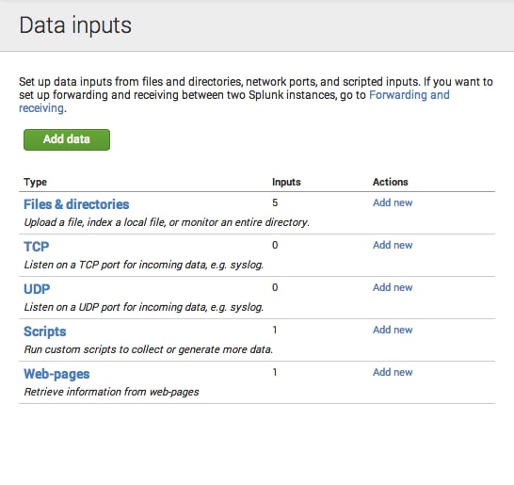The width and height of the screenshot is (514, 485).
Task: Open the Files & directories input type
Action: [76, 204]
